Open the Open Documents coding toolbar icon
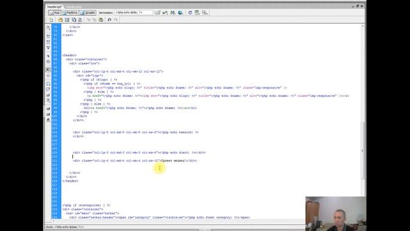The image size is (410, 231). pos(48,28)
